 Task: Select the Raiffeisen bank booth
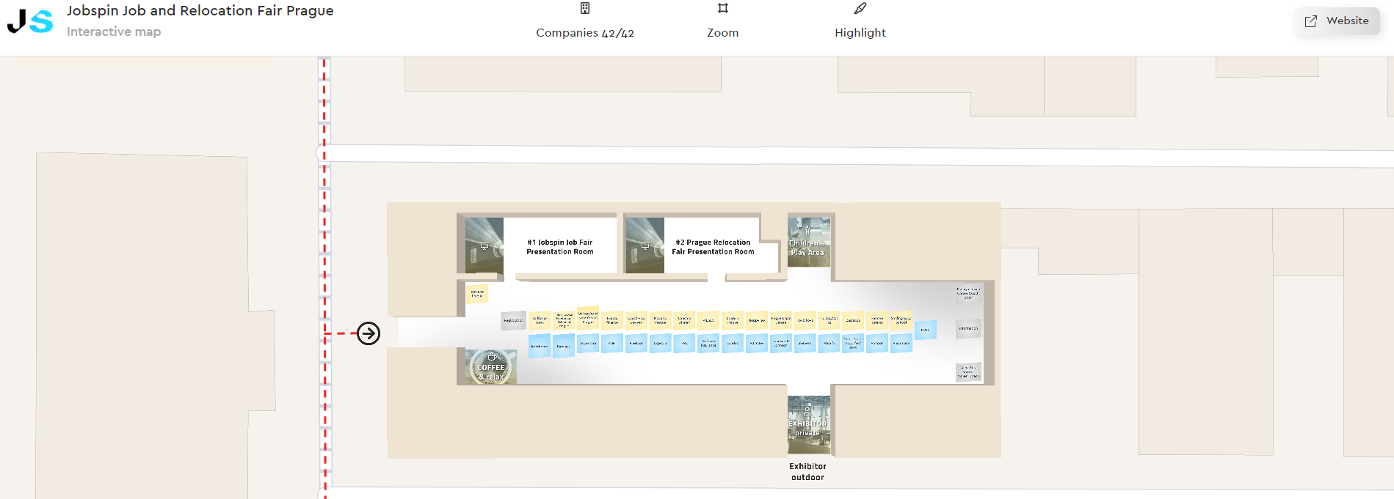click(540, 320)
